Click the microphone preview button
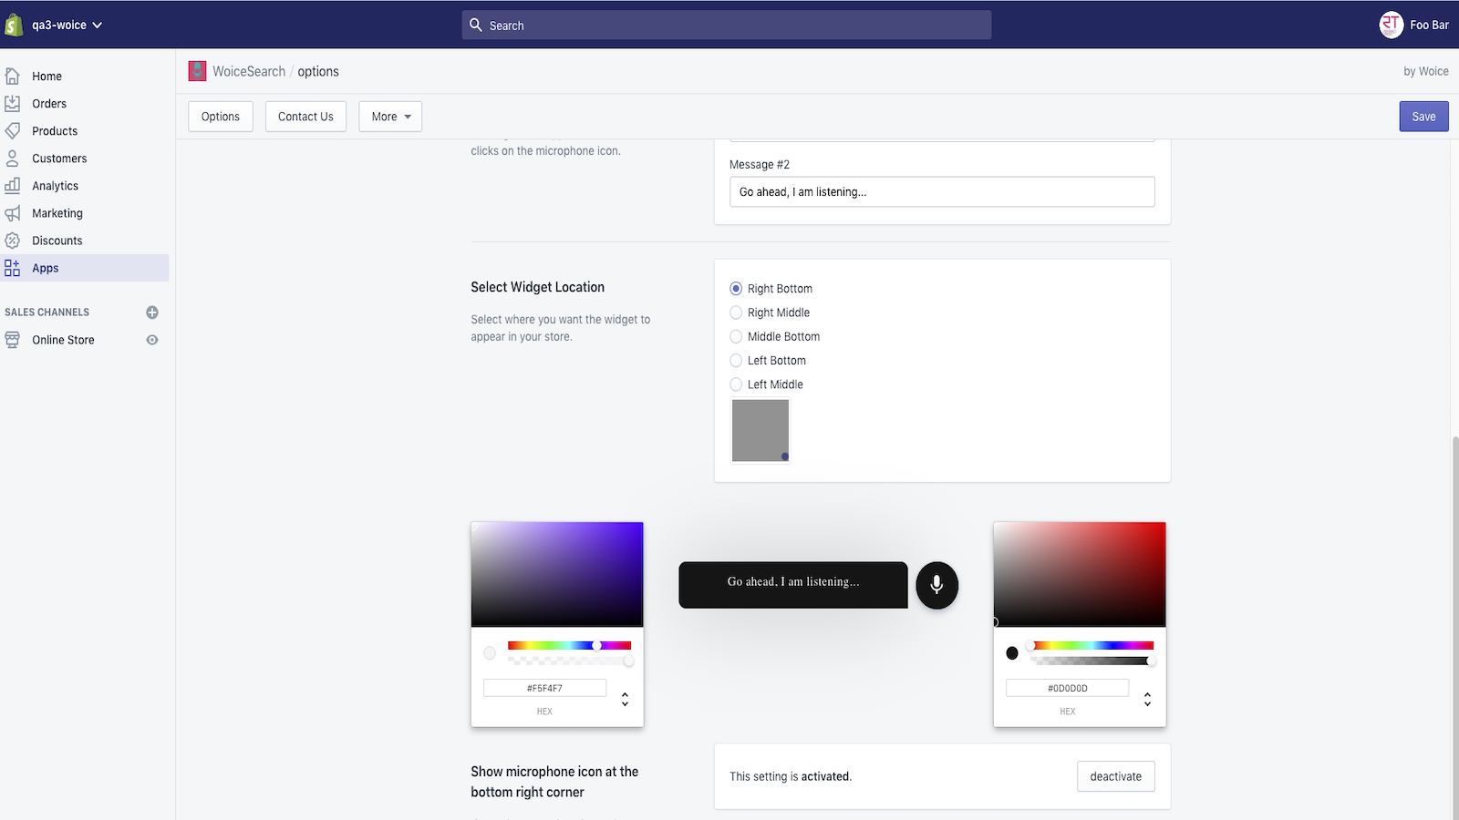 pyautogui.click(x=936, y=585)
